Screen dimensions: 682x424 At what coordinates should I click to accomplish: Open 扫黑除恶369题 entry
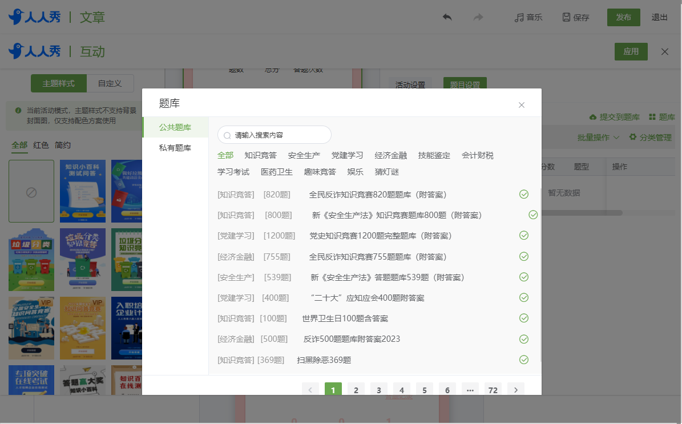(x=324, y=360)
